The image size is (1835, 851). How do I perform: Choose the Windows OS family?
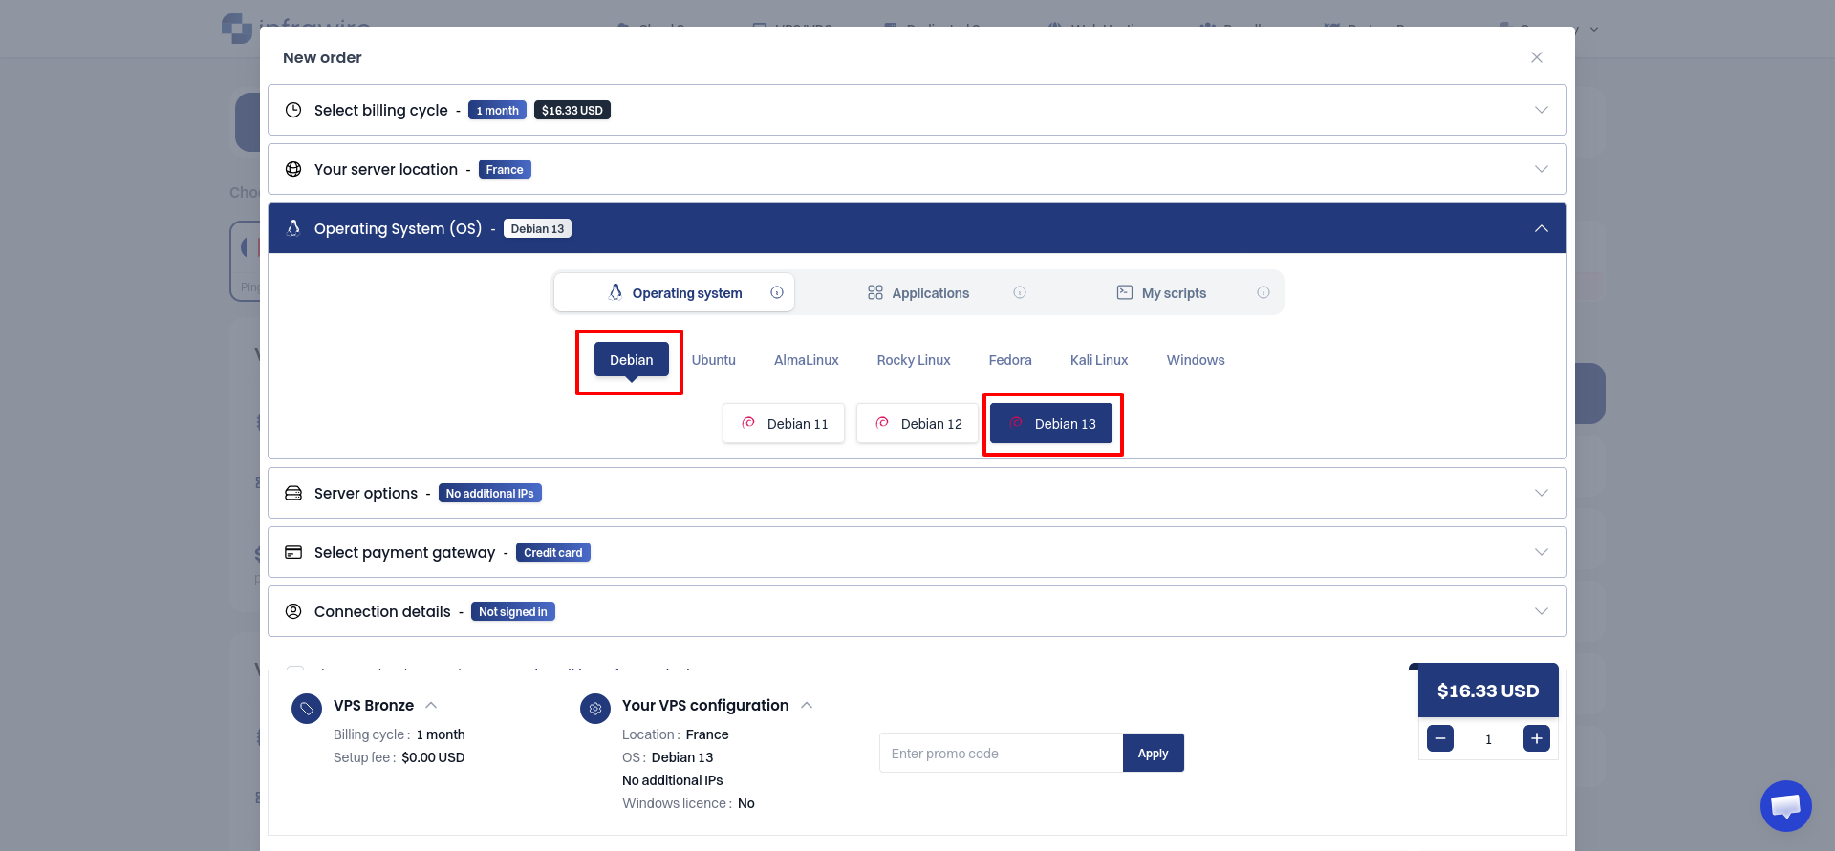pyautogui.click(x=1196, y=360)
